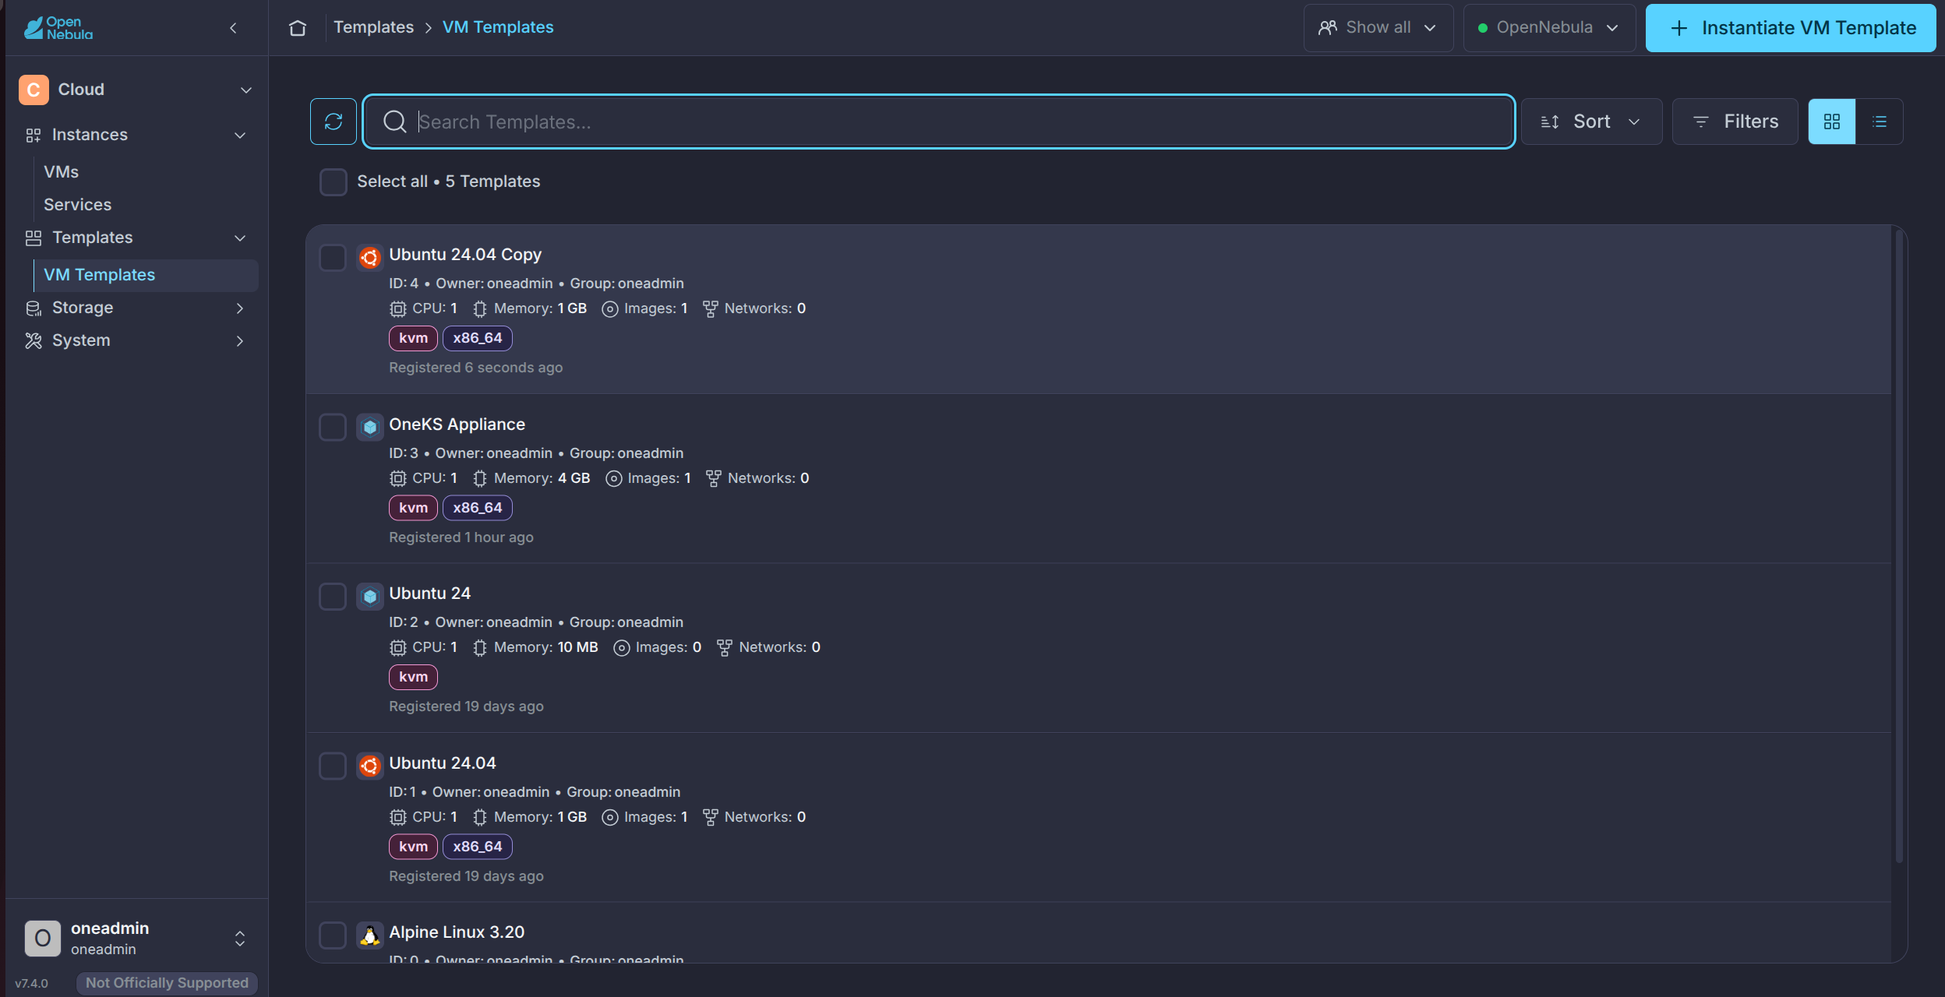Collapse the sidebar with the left arrow
This screenshot has height=997, width=1945.
pyautogui.click(x=233, y=28)
